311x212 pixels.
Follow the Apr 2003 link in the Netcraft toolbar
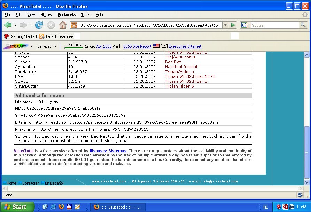coord(104,46)
